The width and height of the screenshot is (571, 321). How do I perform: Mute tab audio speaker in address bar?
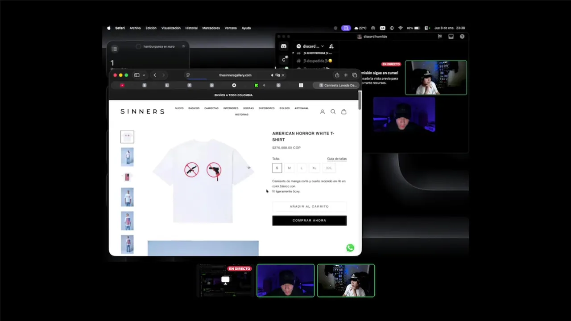tap(272, 75)
